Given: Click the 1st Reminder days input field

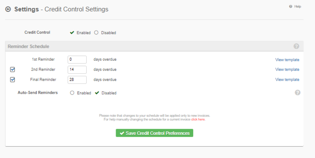Looking at the screenshot, I should click(77, 59).
